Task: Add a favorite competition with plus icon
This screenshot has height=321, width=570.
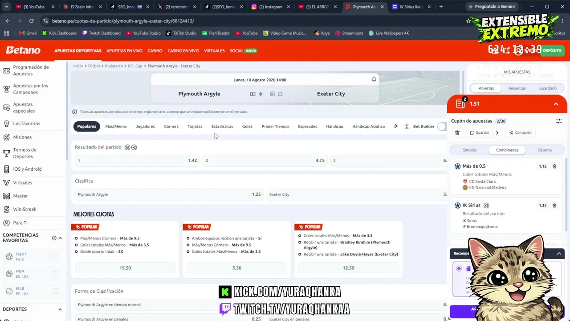Action: [x=54, y=238]
